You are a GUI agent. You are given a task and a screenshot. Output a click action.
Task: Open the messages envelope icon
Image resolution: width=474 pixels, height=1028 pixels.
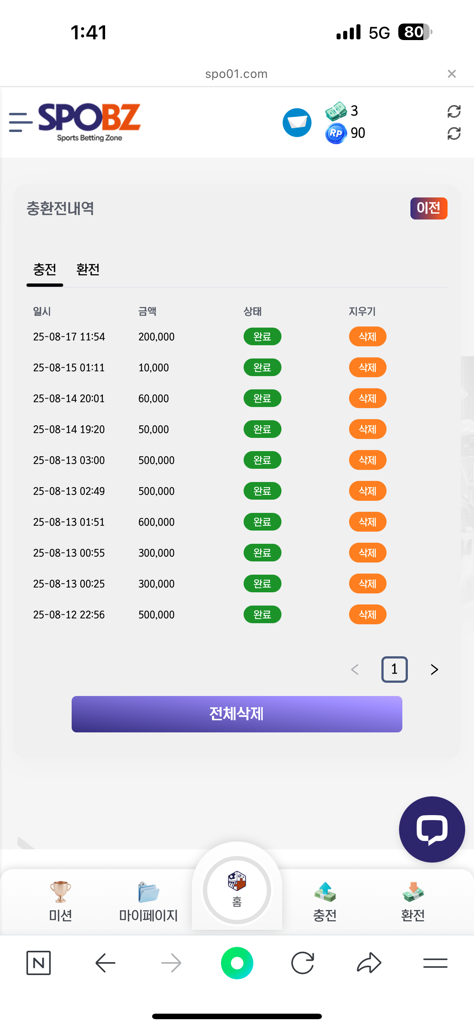297,122
